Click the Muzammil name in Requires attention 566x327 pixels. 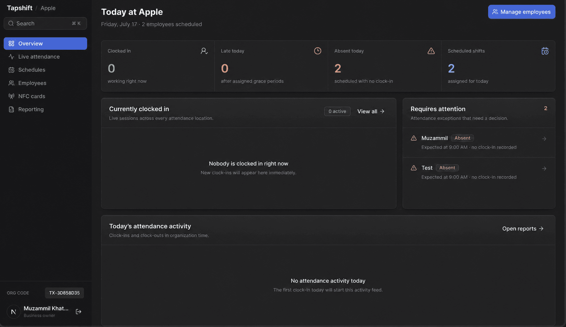435,138
